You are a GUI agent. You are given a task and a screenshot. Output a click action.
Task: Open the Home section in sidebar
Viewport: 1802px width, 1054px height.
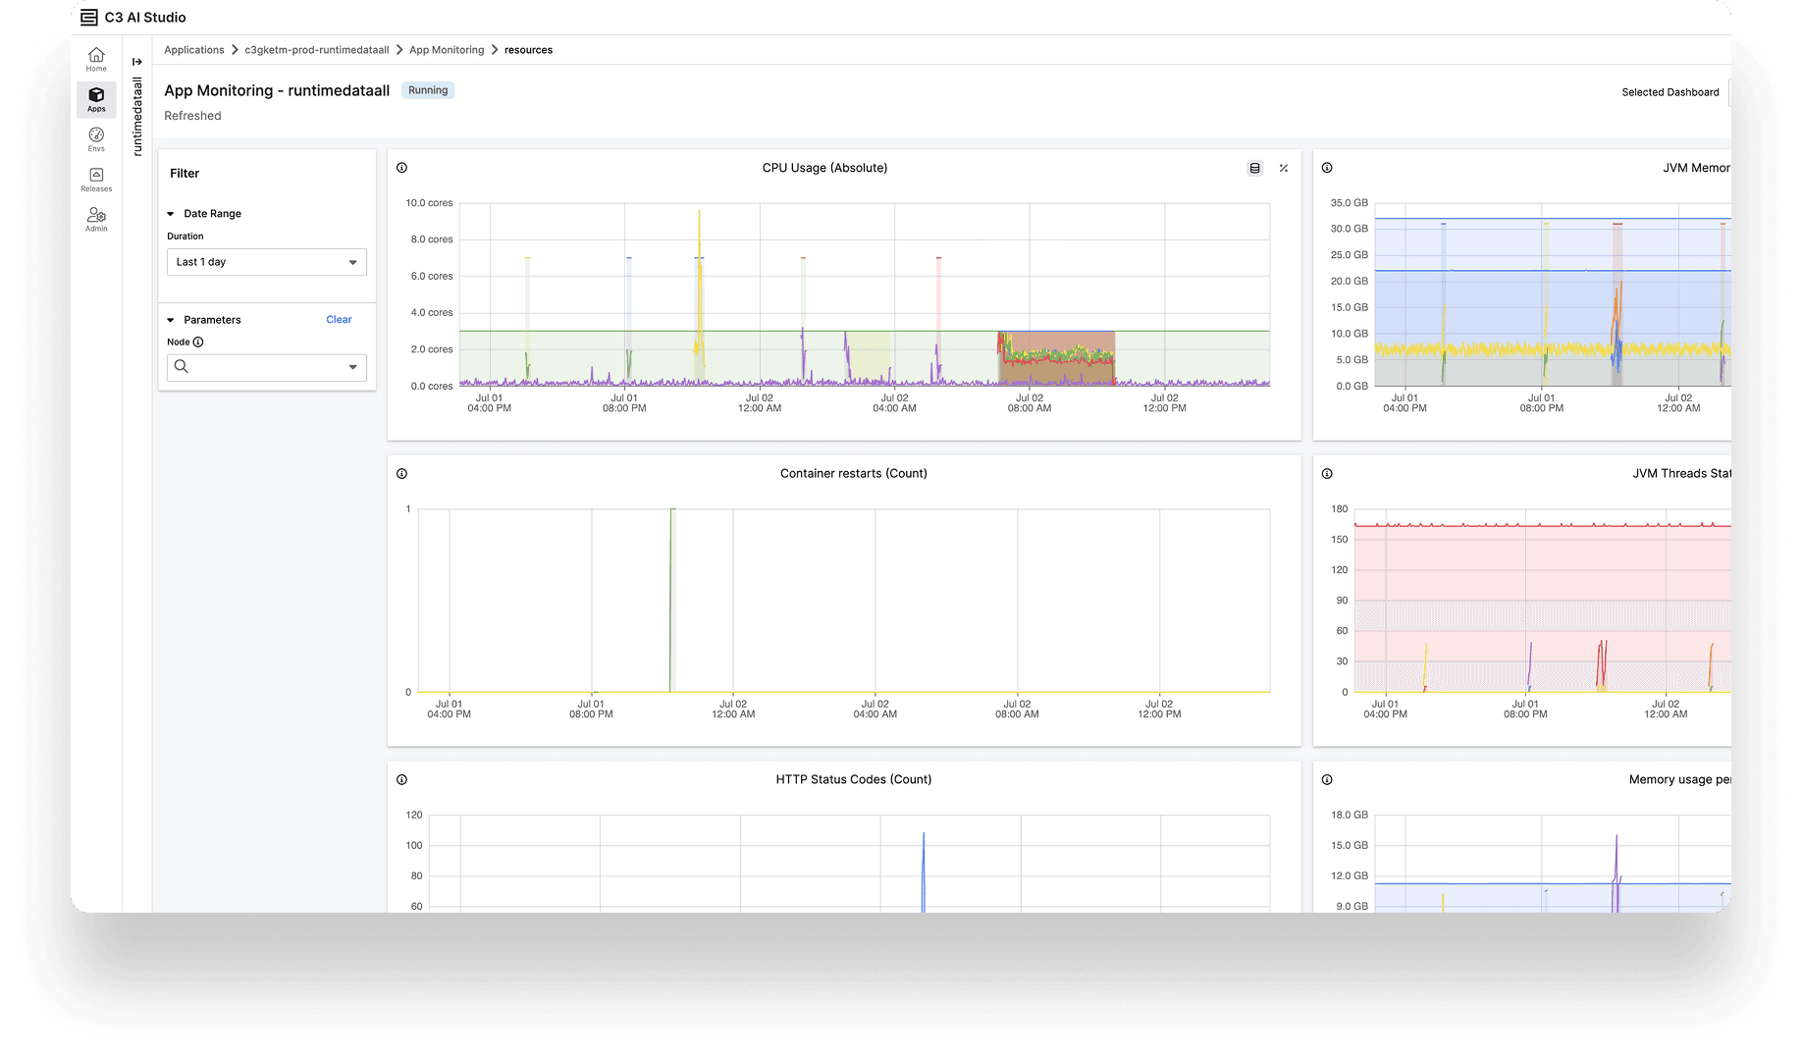(96, 59)
